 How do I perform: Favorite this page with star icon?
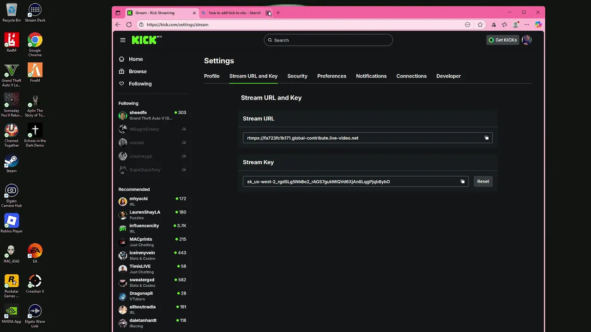pos(480,25)
